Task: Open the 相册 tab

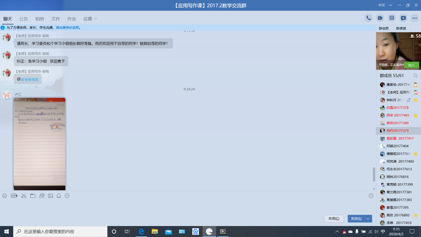Action: coord(40,19)
